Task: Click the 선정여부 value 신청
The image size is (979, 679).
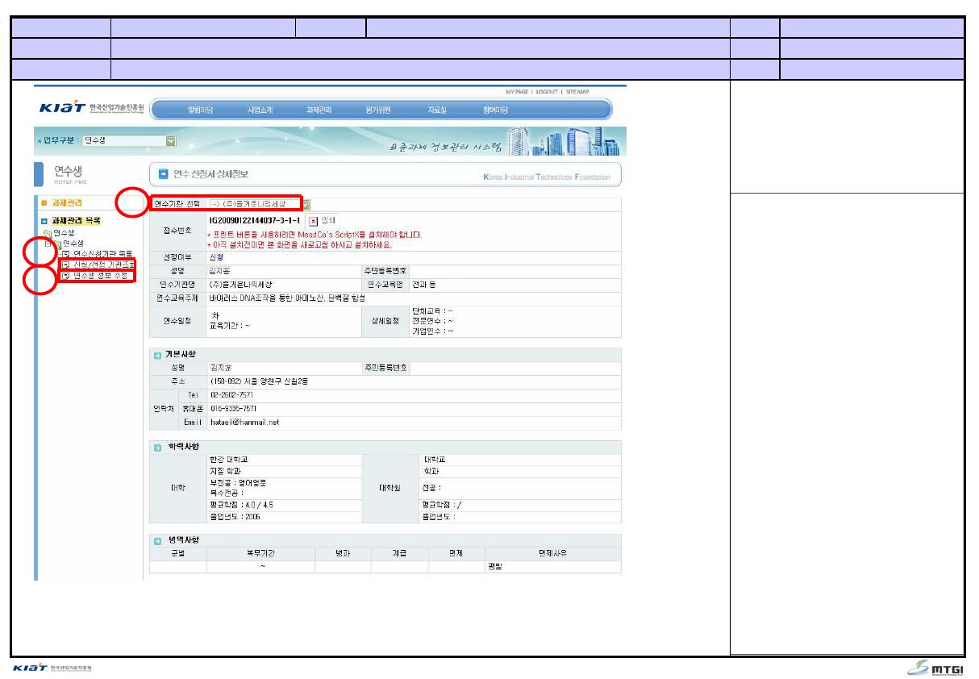Action: 217,256
